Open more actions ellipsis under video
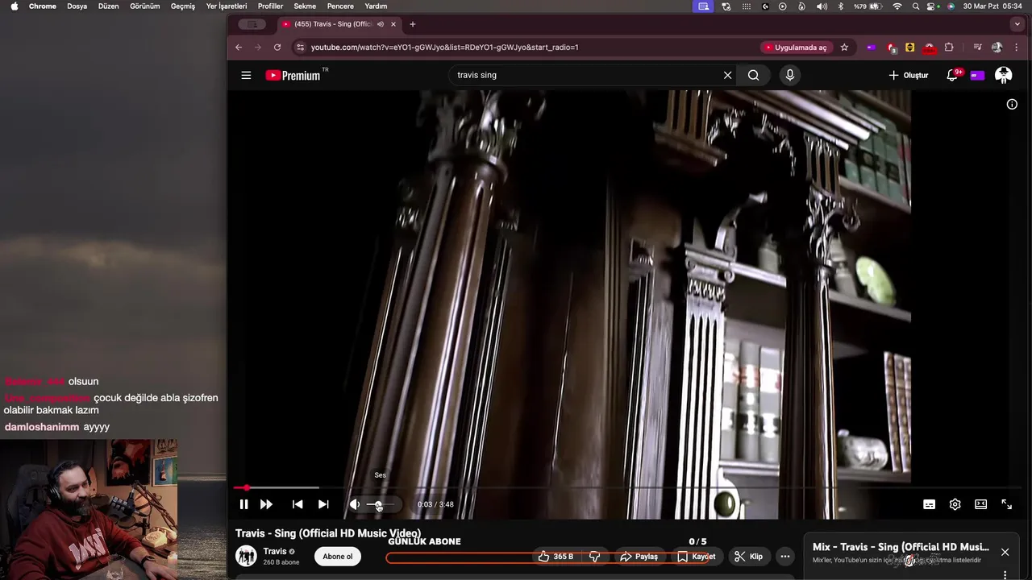1032x580 pixels. (785, 557)
